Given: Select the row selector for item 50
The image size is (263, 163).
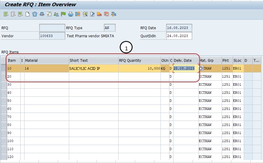Looking at the screenshot, I should (4, 101).
